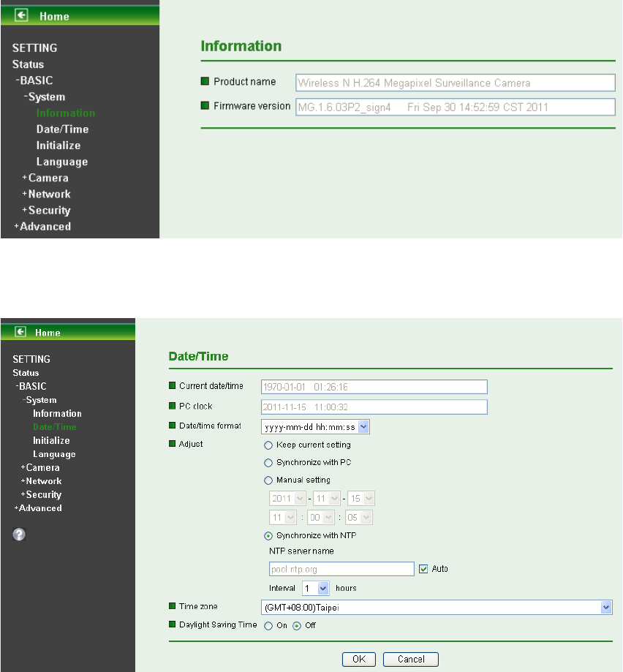Click the Cancel button
Viewport: 623px width, 672px height.
411,659
